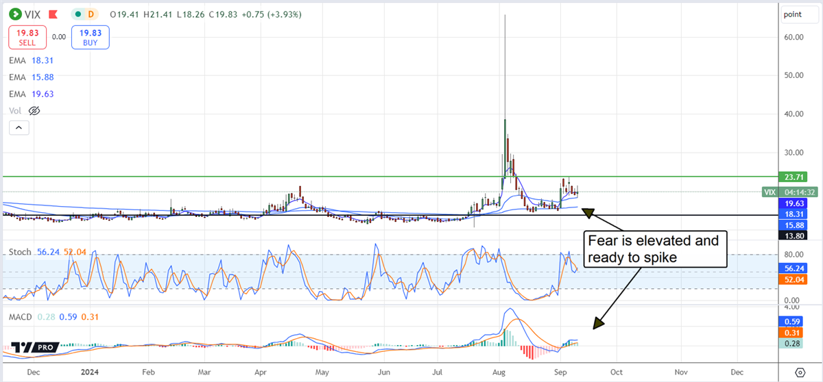Click the green market status dot
This screenshot has height=382, width=823.
coord(80,12)
